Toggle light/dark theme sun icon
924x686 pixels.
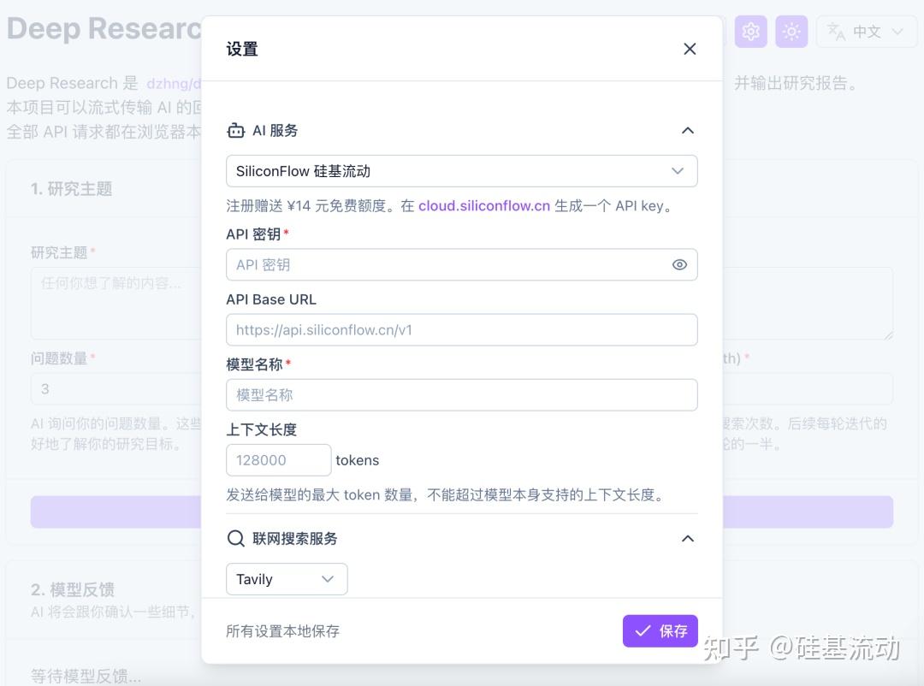791,32
